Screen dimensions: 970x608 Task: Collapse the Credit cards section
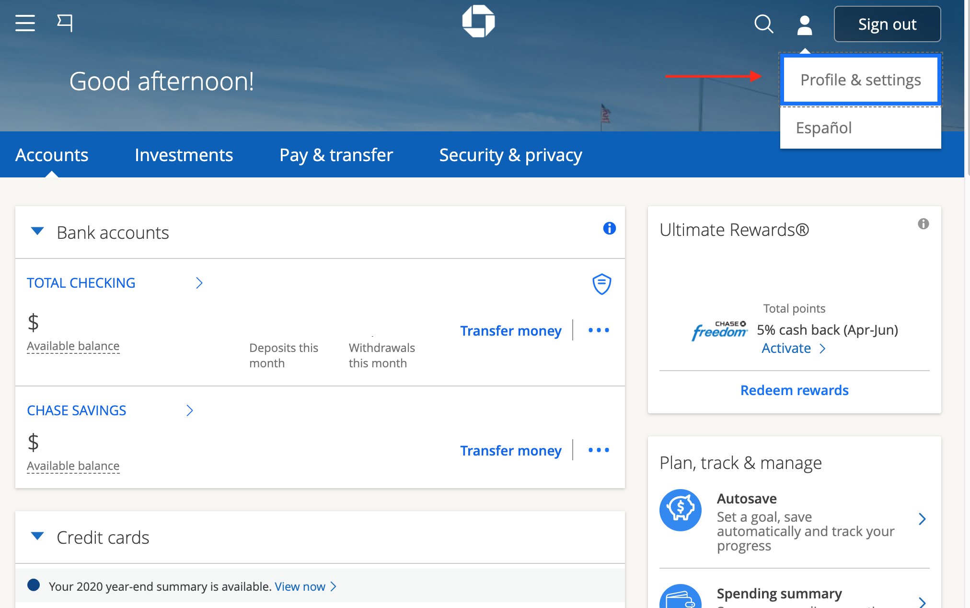pyautogui.click(x=37, y=536)
